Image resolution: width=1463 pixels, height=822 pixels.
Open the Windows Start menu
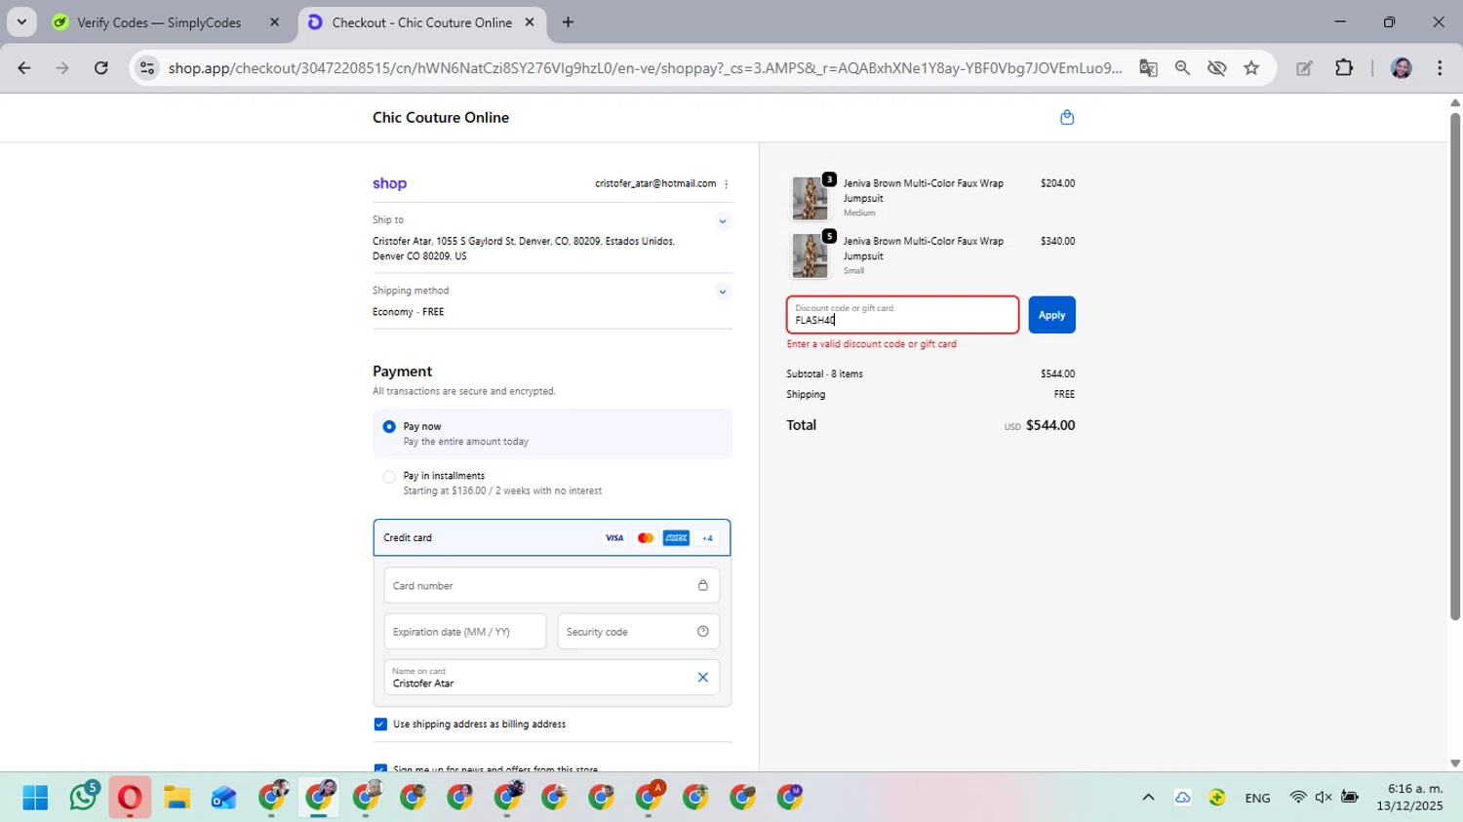click(35, 798)
